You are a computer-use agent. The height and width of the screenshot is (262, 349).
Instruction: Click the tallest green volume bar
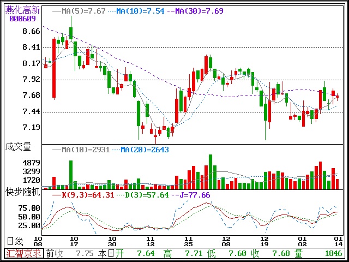[x=210, y=172]
